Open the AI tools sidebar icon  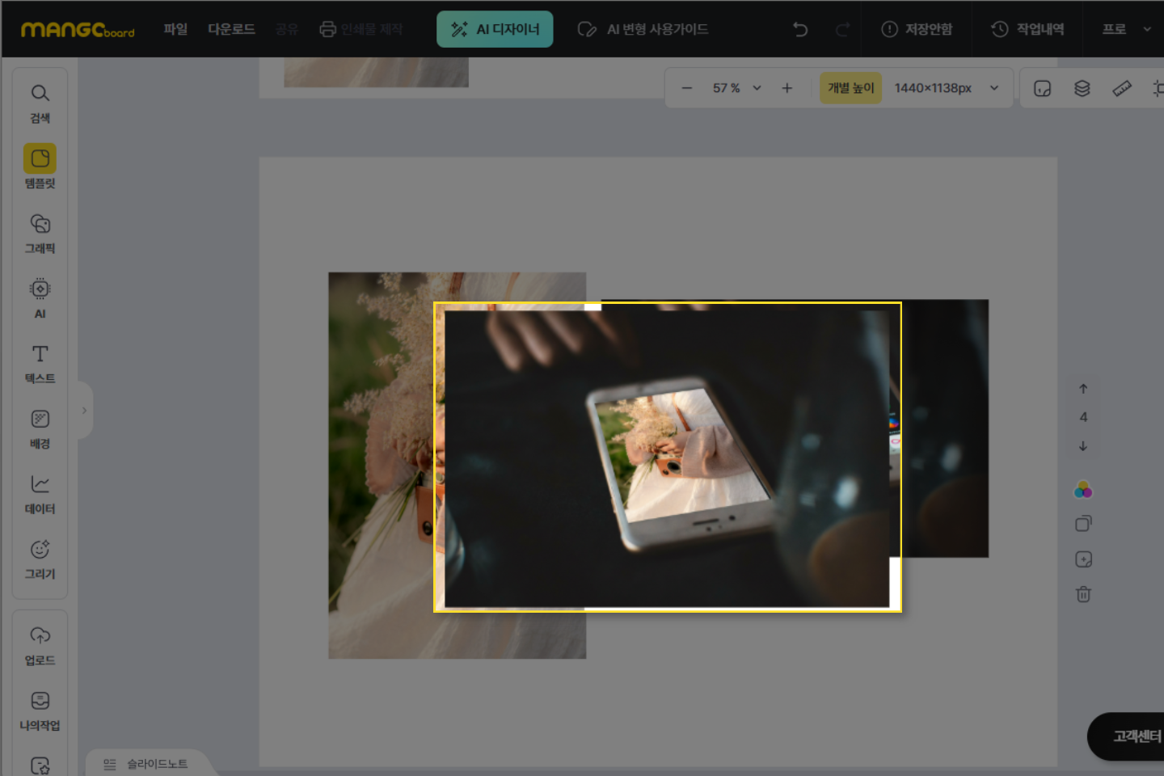point(40,297)
